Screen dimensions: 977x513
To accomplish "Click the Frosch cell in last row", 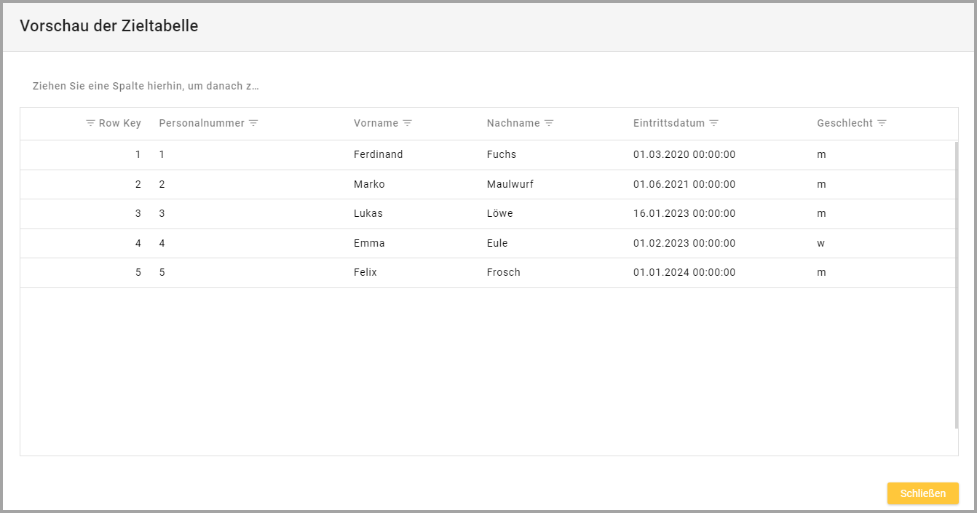I will tap(503, 272).
